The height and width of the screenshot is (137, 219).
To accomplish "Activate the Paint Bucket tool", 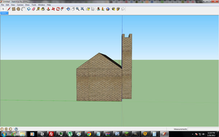I will pyautogui.click(x=43, y=9).
